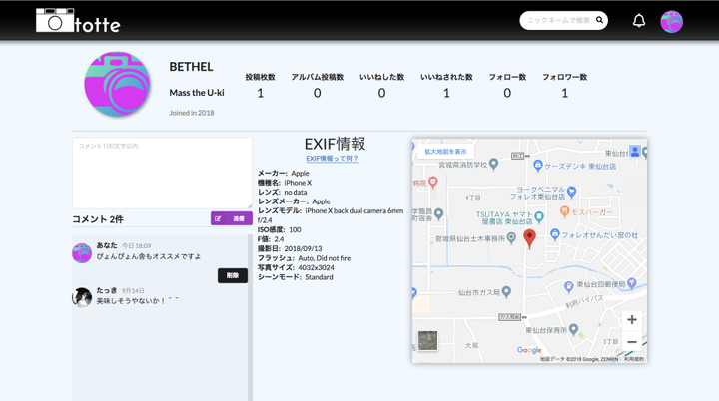Switch map to satellite view thumbnail
The image size is (719, 401).
click(x=428, y=340)
